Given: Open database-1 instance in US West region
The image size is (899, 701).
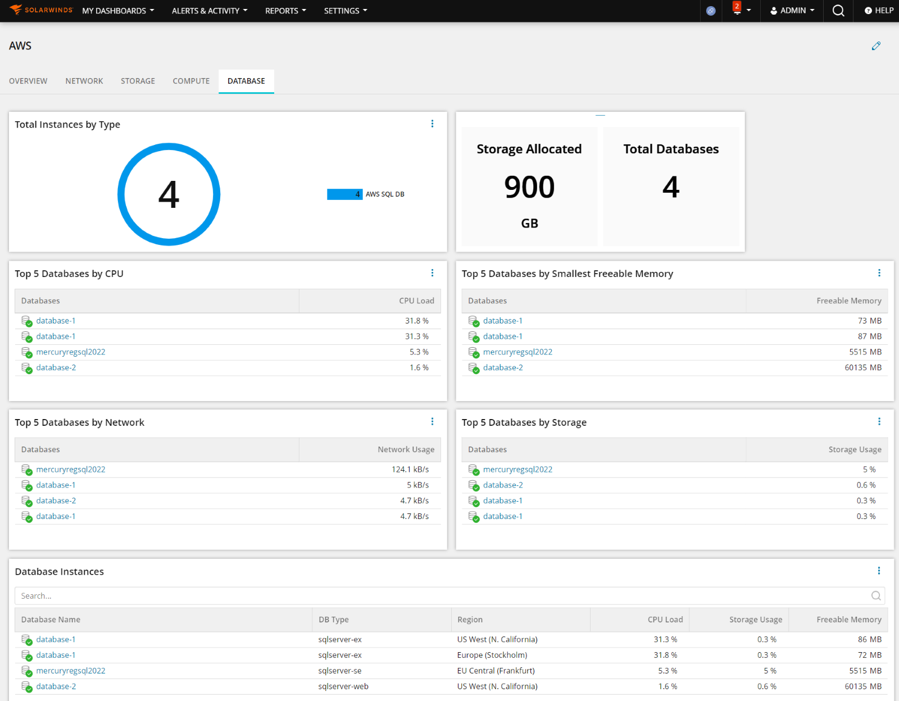Looking at the screenshot, I should [x=56, y=640].
